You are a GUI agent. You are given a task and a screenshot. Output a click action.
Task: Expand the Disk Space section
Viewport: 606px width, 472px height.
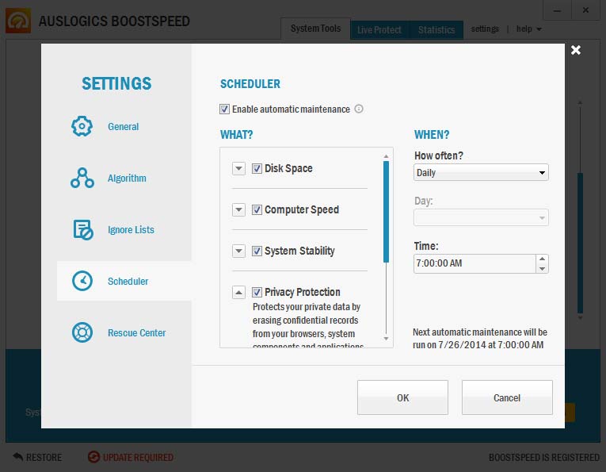click(238, 168)
